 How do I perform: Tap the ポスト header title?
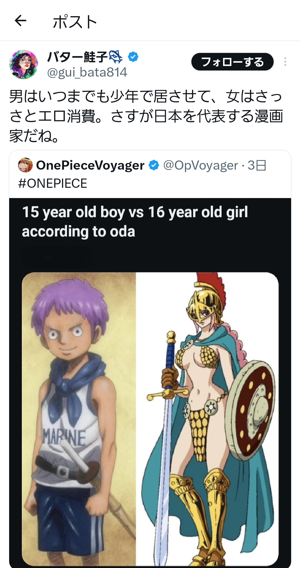[75, 22]
